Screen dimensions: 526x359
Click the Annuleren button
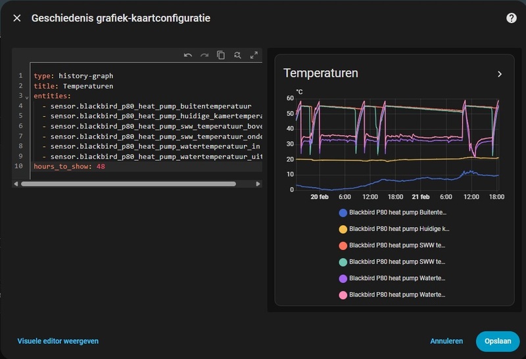coord(446,341)
